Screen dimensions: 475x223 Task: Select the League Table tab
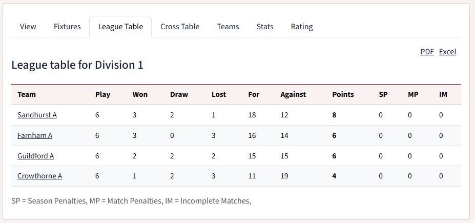(x=120, y=27)
